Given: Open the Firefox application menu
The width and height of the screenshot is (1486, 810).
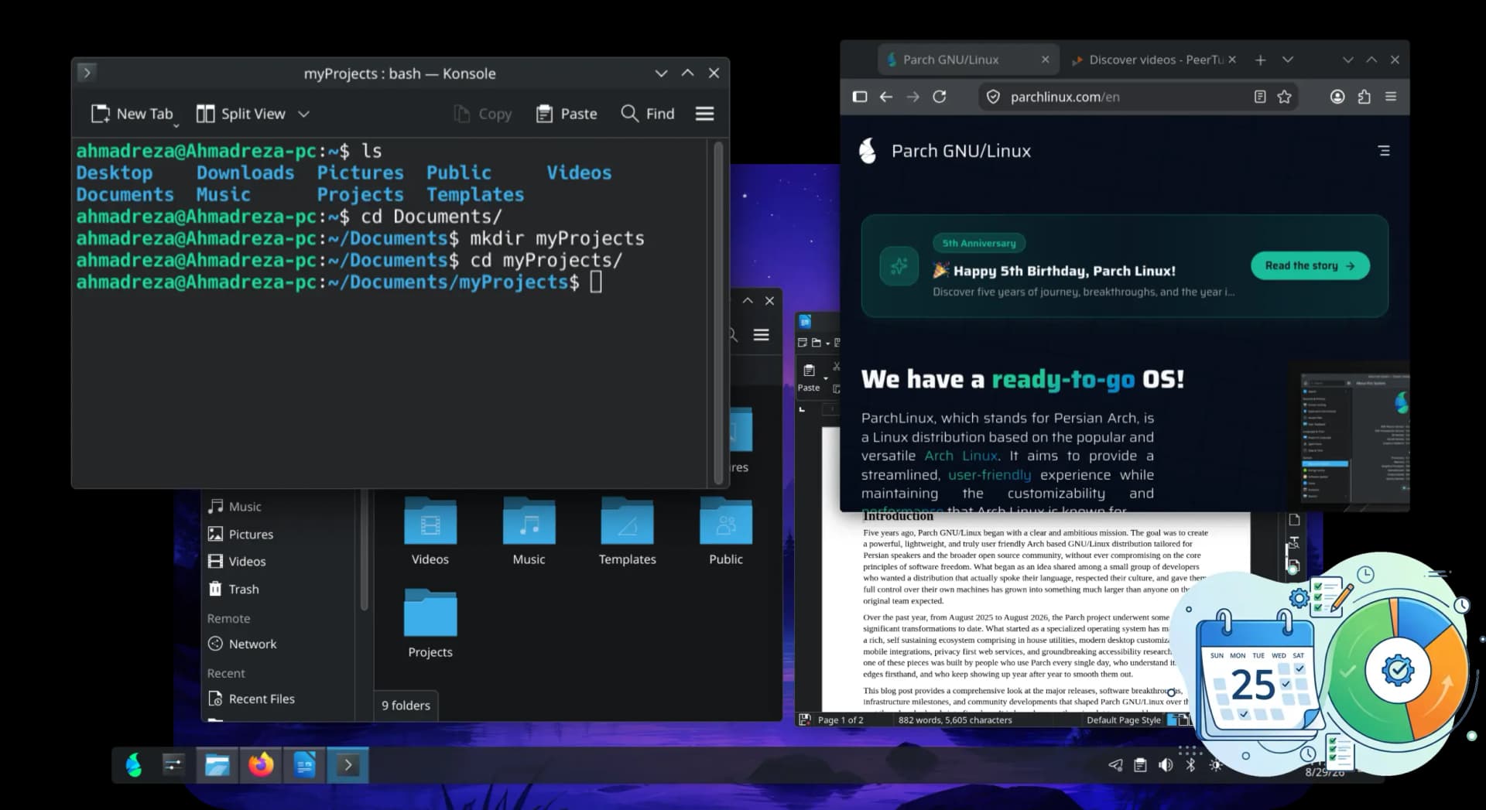Looking at the screenshot, I should point(1391,97).
